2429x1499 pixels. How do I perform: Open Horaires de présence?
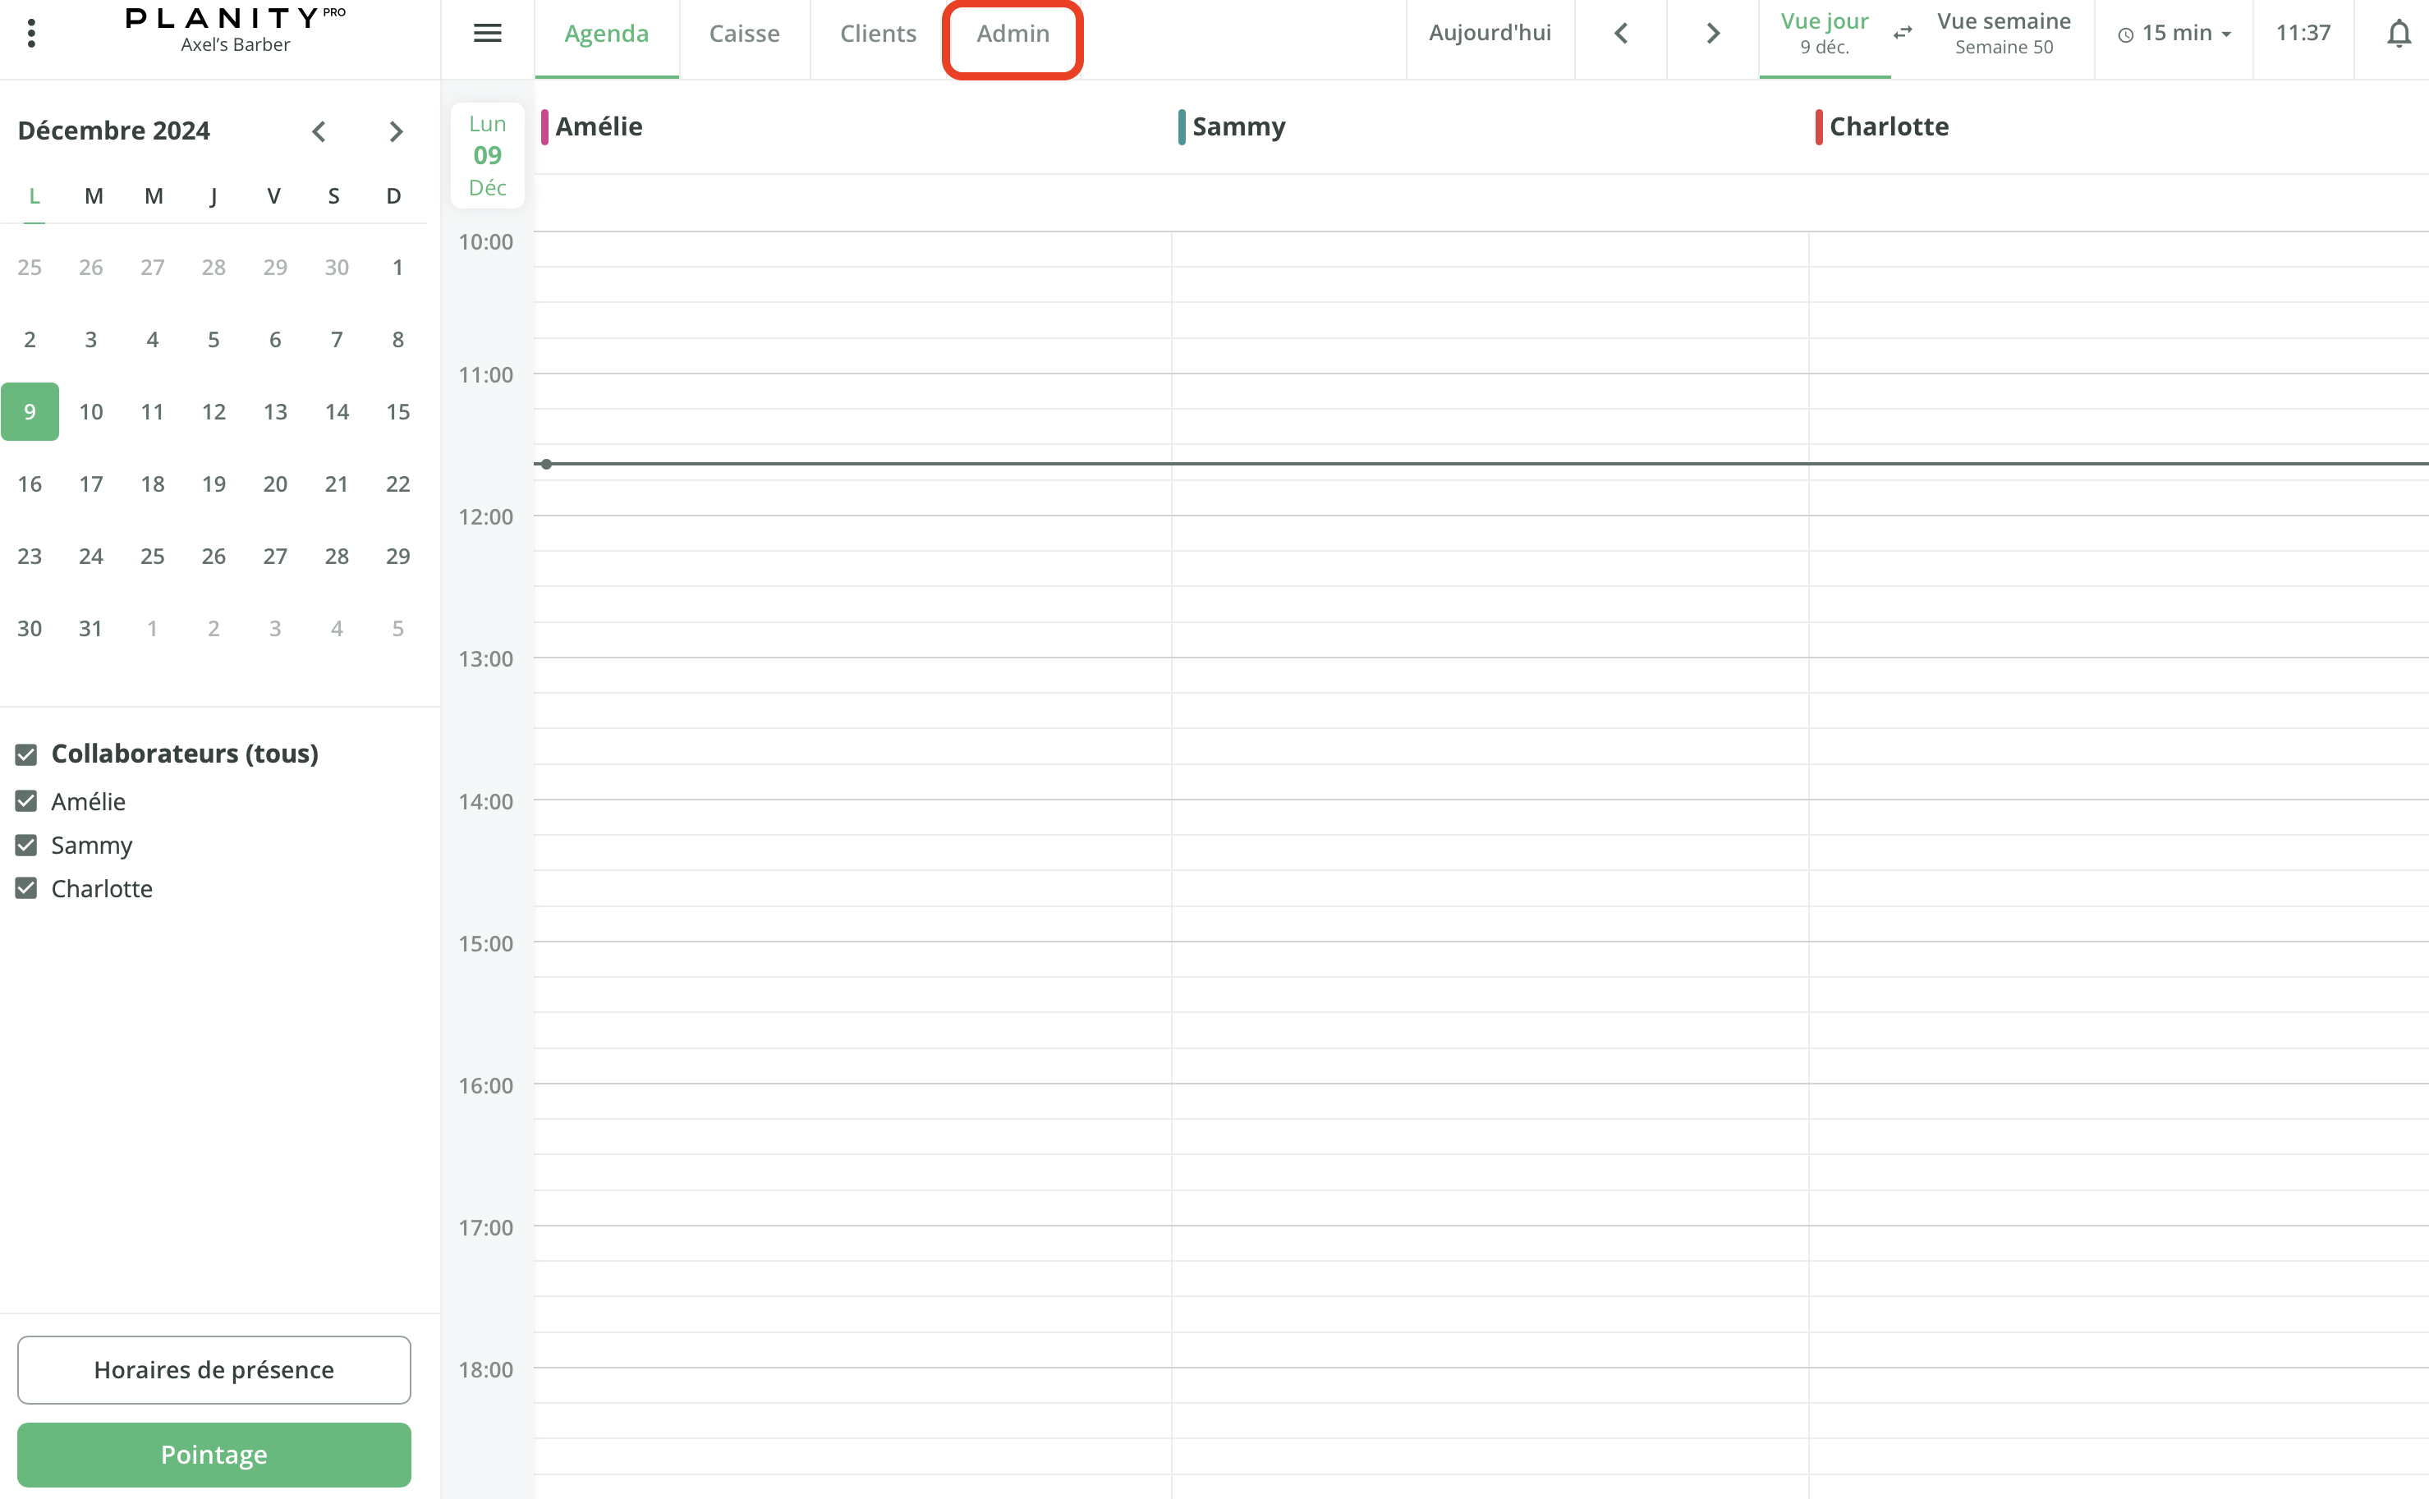point(214,1369)
